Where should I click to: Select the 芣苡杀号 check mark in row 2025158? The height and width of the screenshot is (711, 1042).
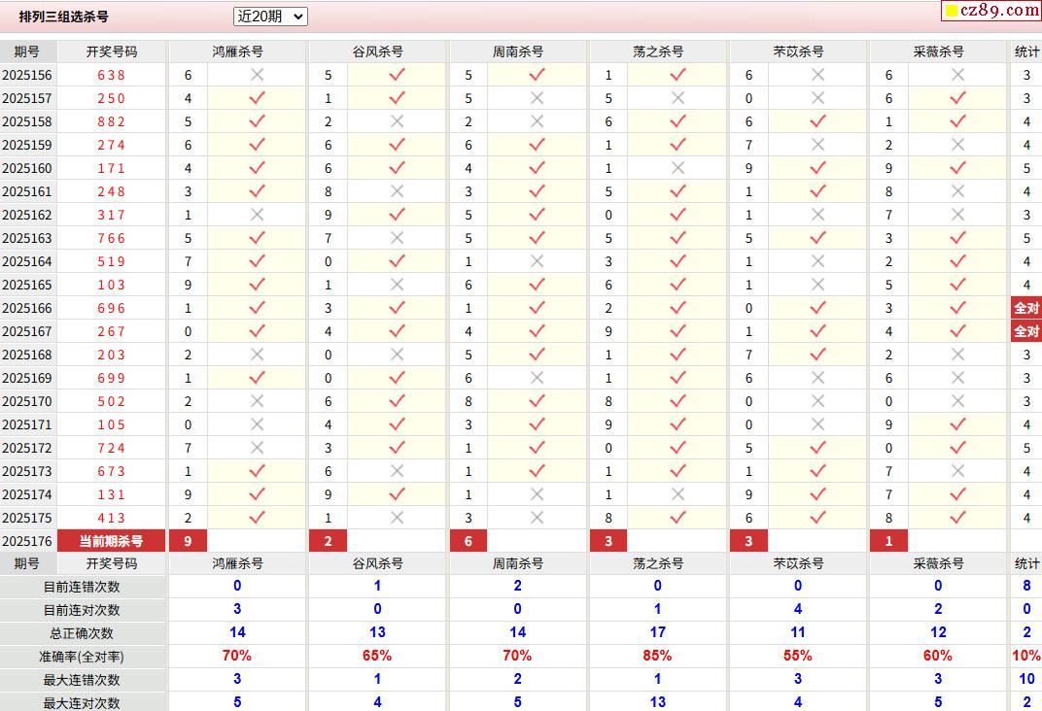tap(818, 121)
